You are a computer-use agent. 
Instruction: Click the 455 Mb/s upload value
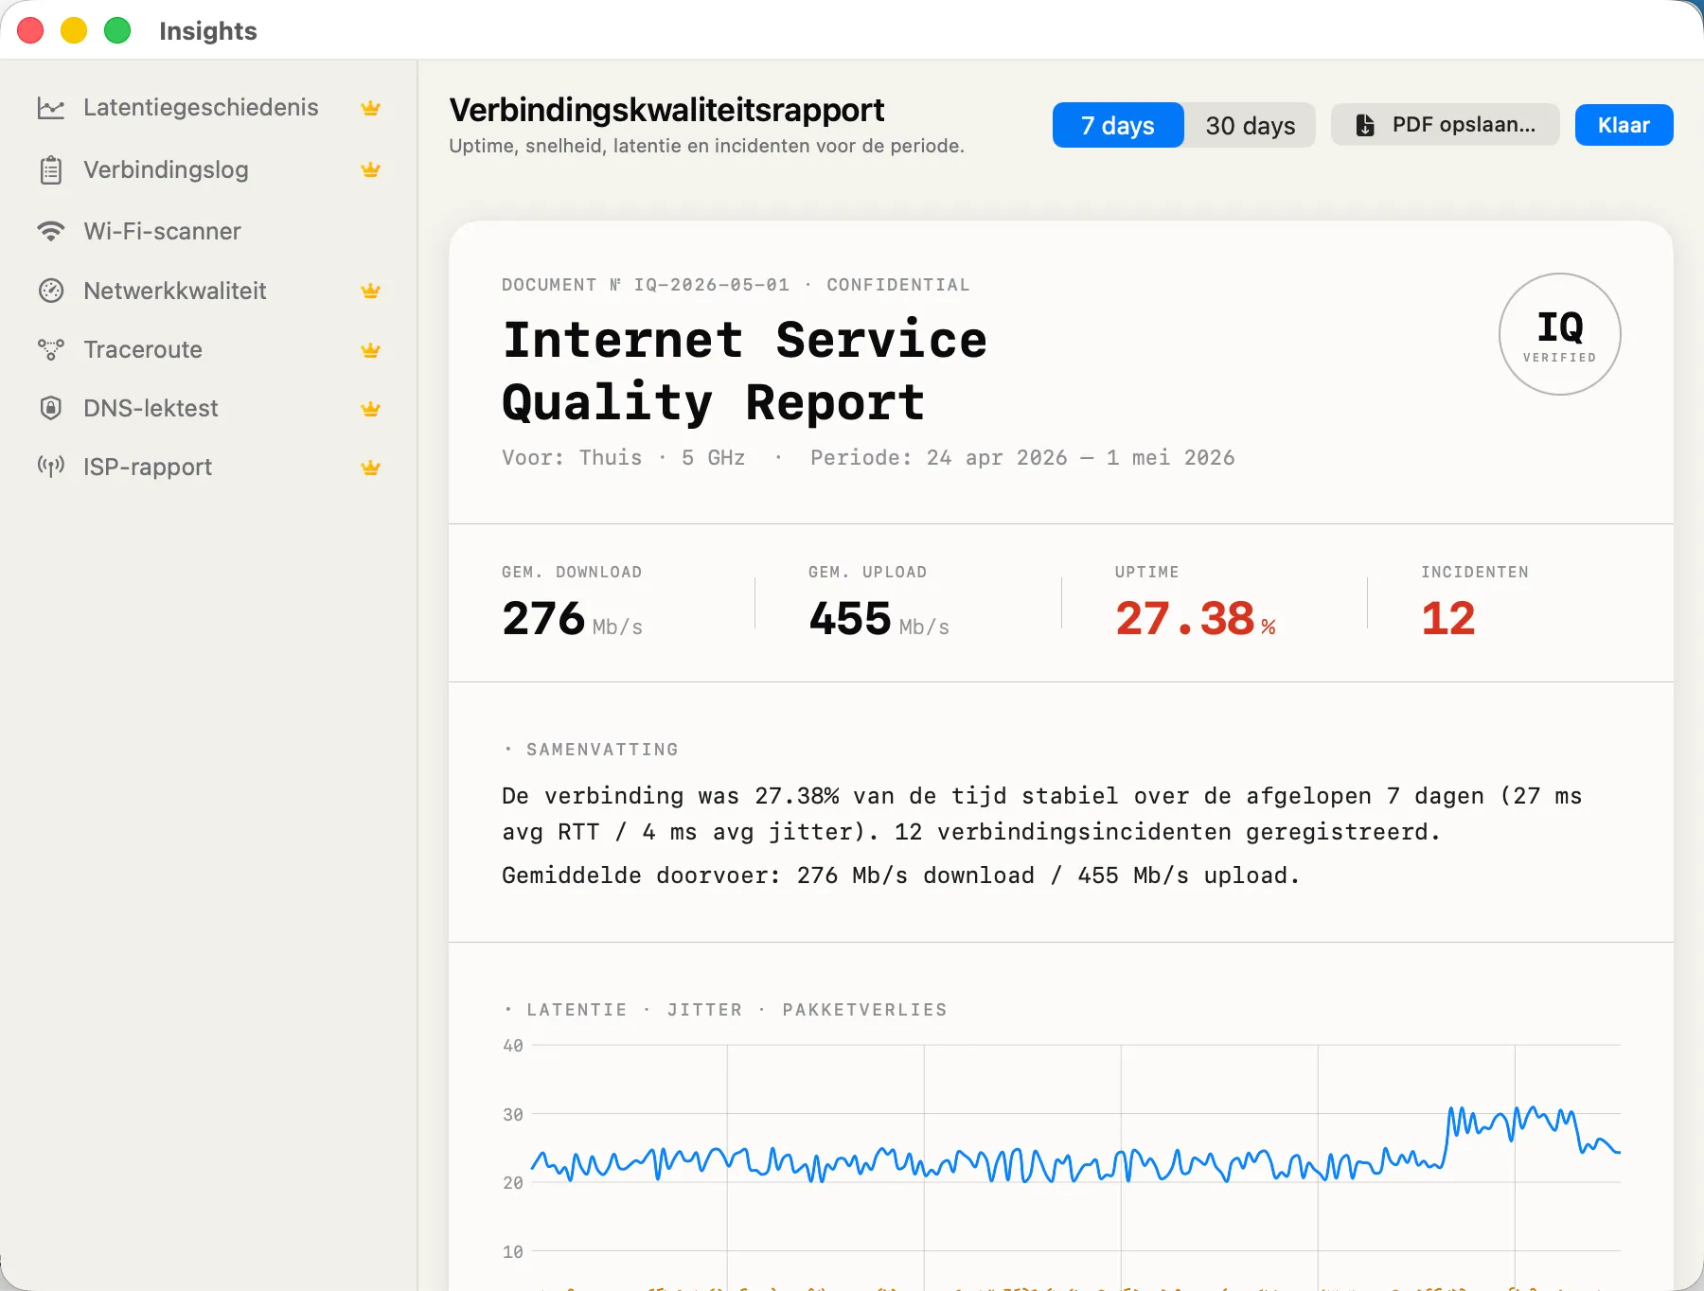pos(879,619)
